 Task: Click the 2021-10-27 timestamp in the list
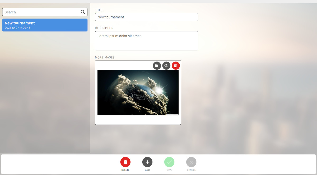pyautogui.click(x=17, y=28)
